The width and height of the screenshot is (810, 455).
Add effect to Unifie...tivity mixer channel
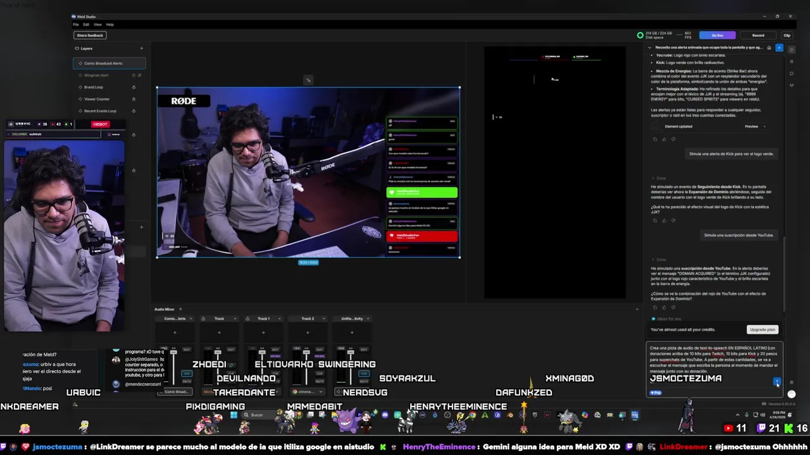point(352,332)
